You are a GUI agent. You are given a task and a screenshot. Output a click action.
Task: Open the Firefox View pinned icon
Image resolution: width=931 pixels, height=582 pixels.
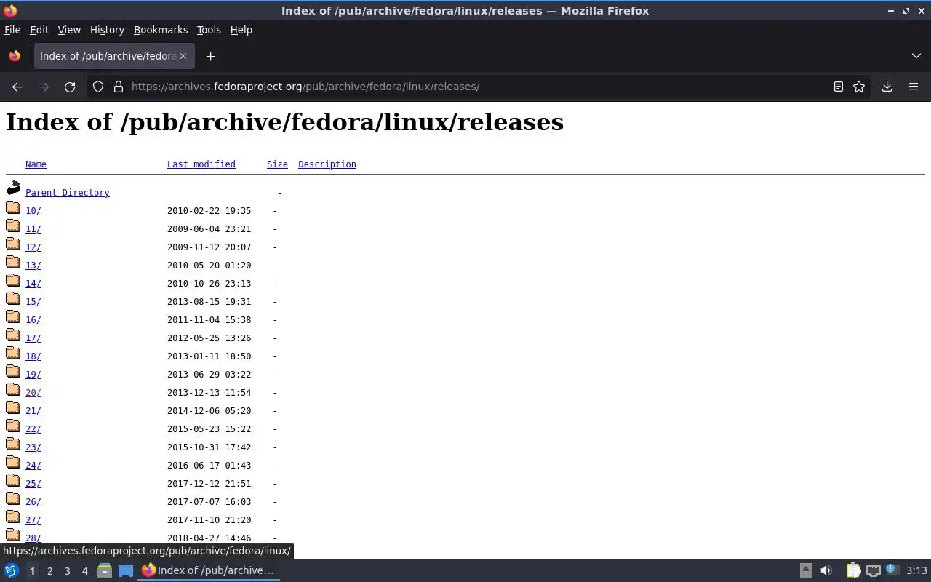click(x=15, y=56)
